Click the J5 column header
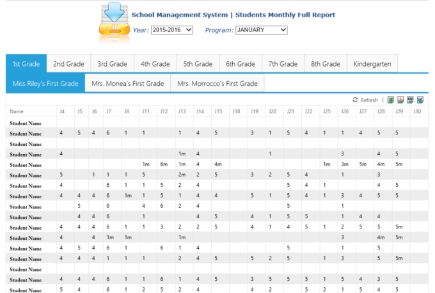 (80, 111)
